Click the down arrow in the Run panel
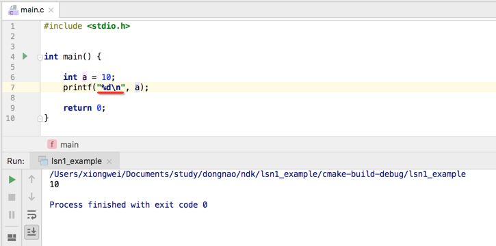The width and height of the screenshot is (496, 246). [31, 197]
